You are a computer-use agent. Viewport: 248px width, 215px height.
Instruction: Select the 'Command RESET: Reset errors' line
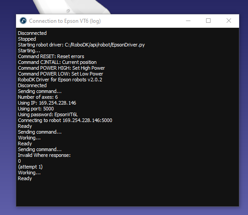click(x=51, y=56)
